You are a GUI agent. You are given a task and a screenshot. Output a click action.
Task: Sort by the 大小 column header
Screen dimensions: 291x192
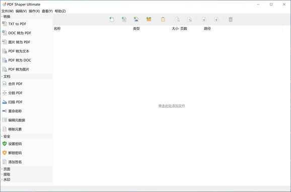[x=175, y=29]
